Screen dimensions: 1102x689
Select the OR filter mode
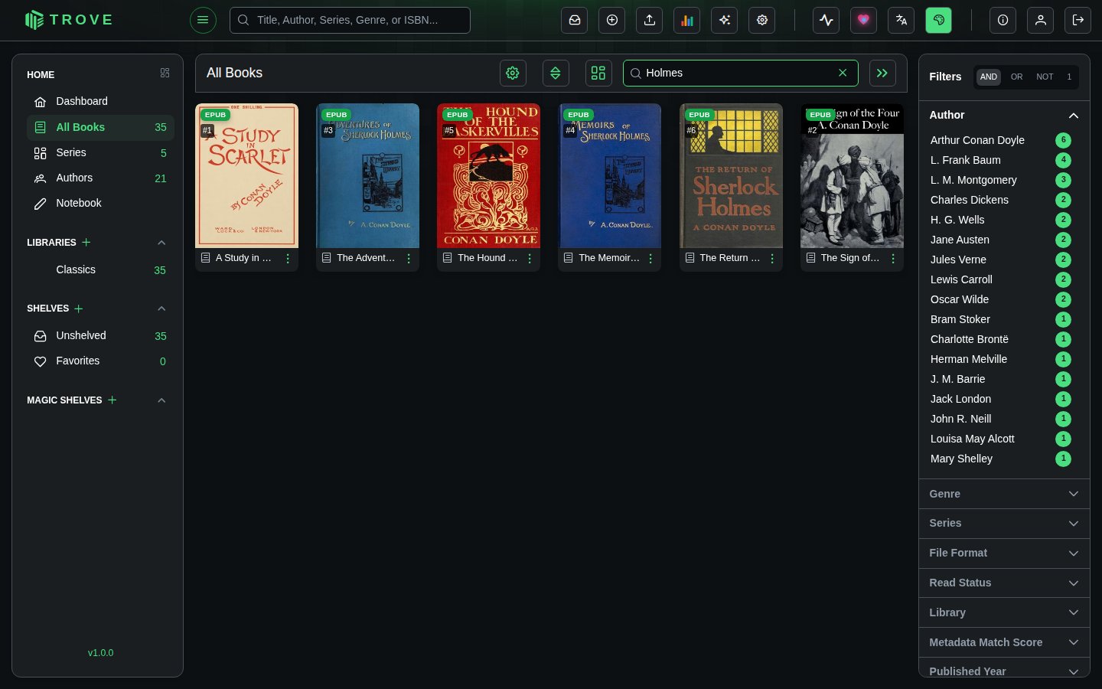1016,77
